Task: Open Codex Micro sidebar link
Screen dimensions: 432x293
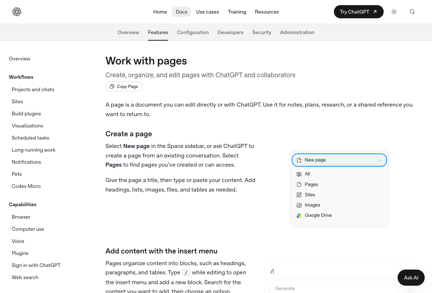Action: click(26, 186)
